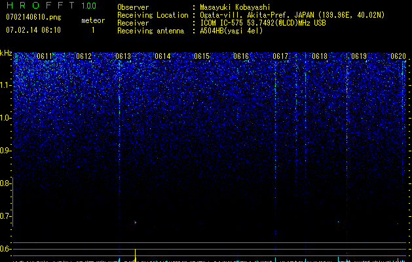Click the meteor count value 1
This screenshot has height=262, width=412.
pyautogui.click(x=93, y=30)
